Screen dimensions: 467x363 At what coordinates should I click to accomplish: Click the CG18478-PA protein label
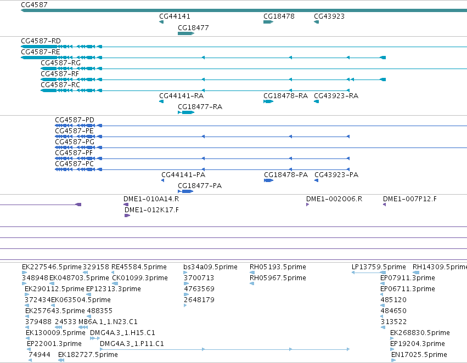pos(286,175)
